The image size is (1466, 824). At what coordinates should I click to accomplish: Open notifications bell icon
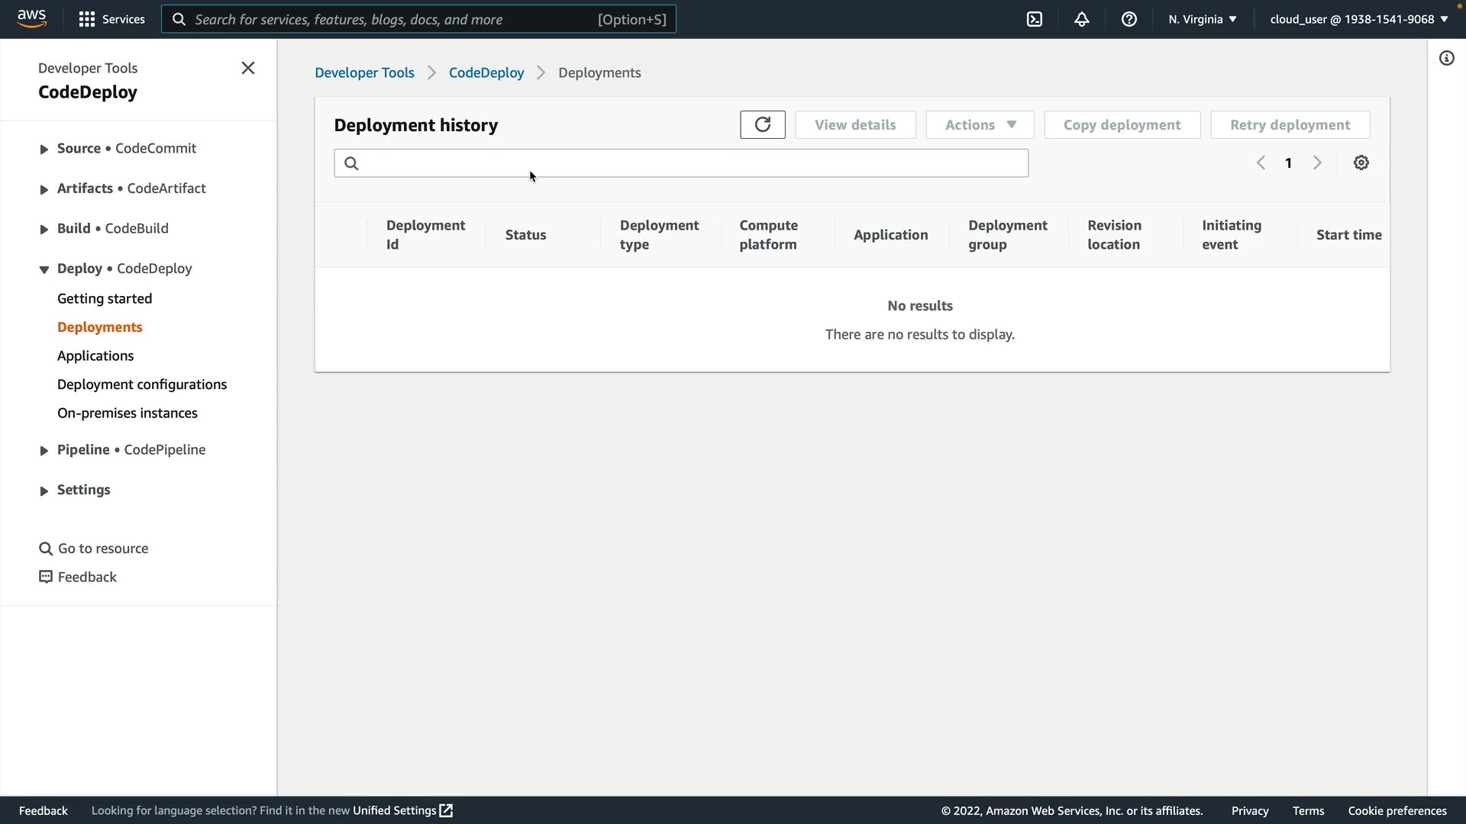tap(1082, 20)
